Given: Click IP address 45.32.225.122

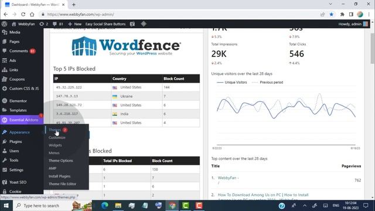Looking at the screenshot, I should 69,87.
